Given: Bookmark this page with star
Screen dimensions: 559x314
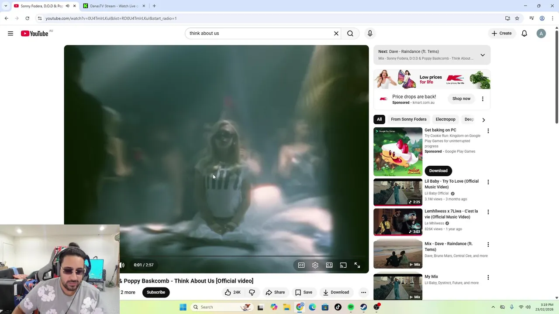Looking at the screenshot, I should point(517,18).
